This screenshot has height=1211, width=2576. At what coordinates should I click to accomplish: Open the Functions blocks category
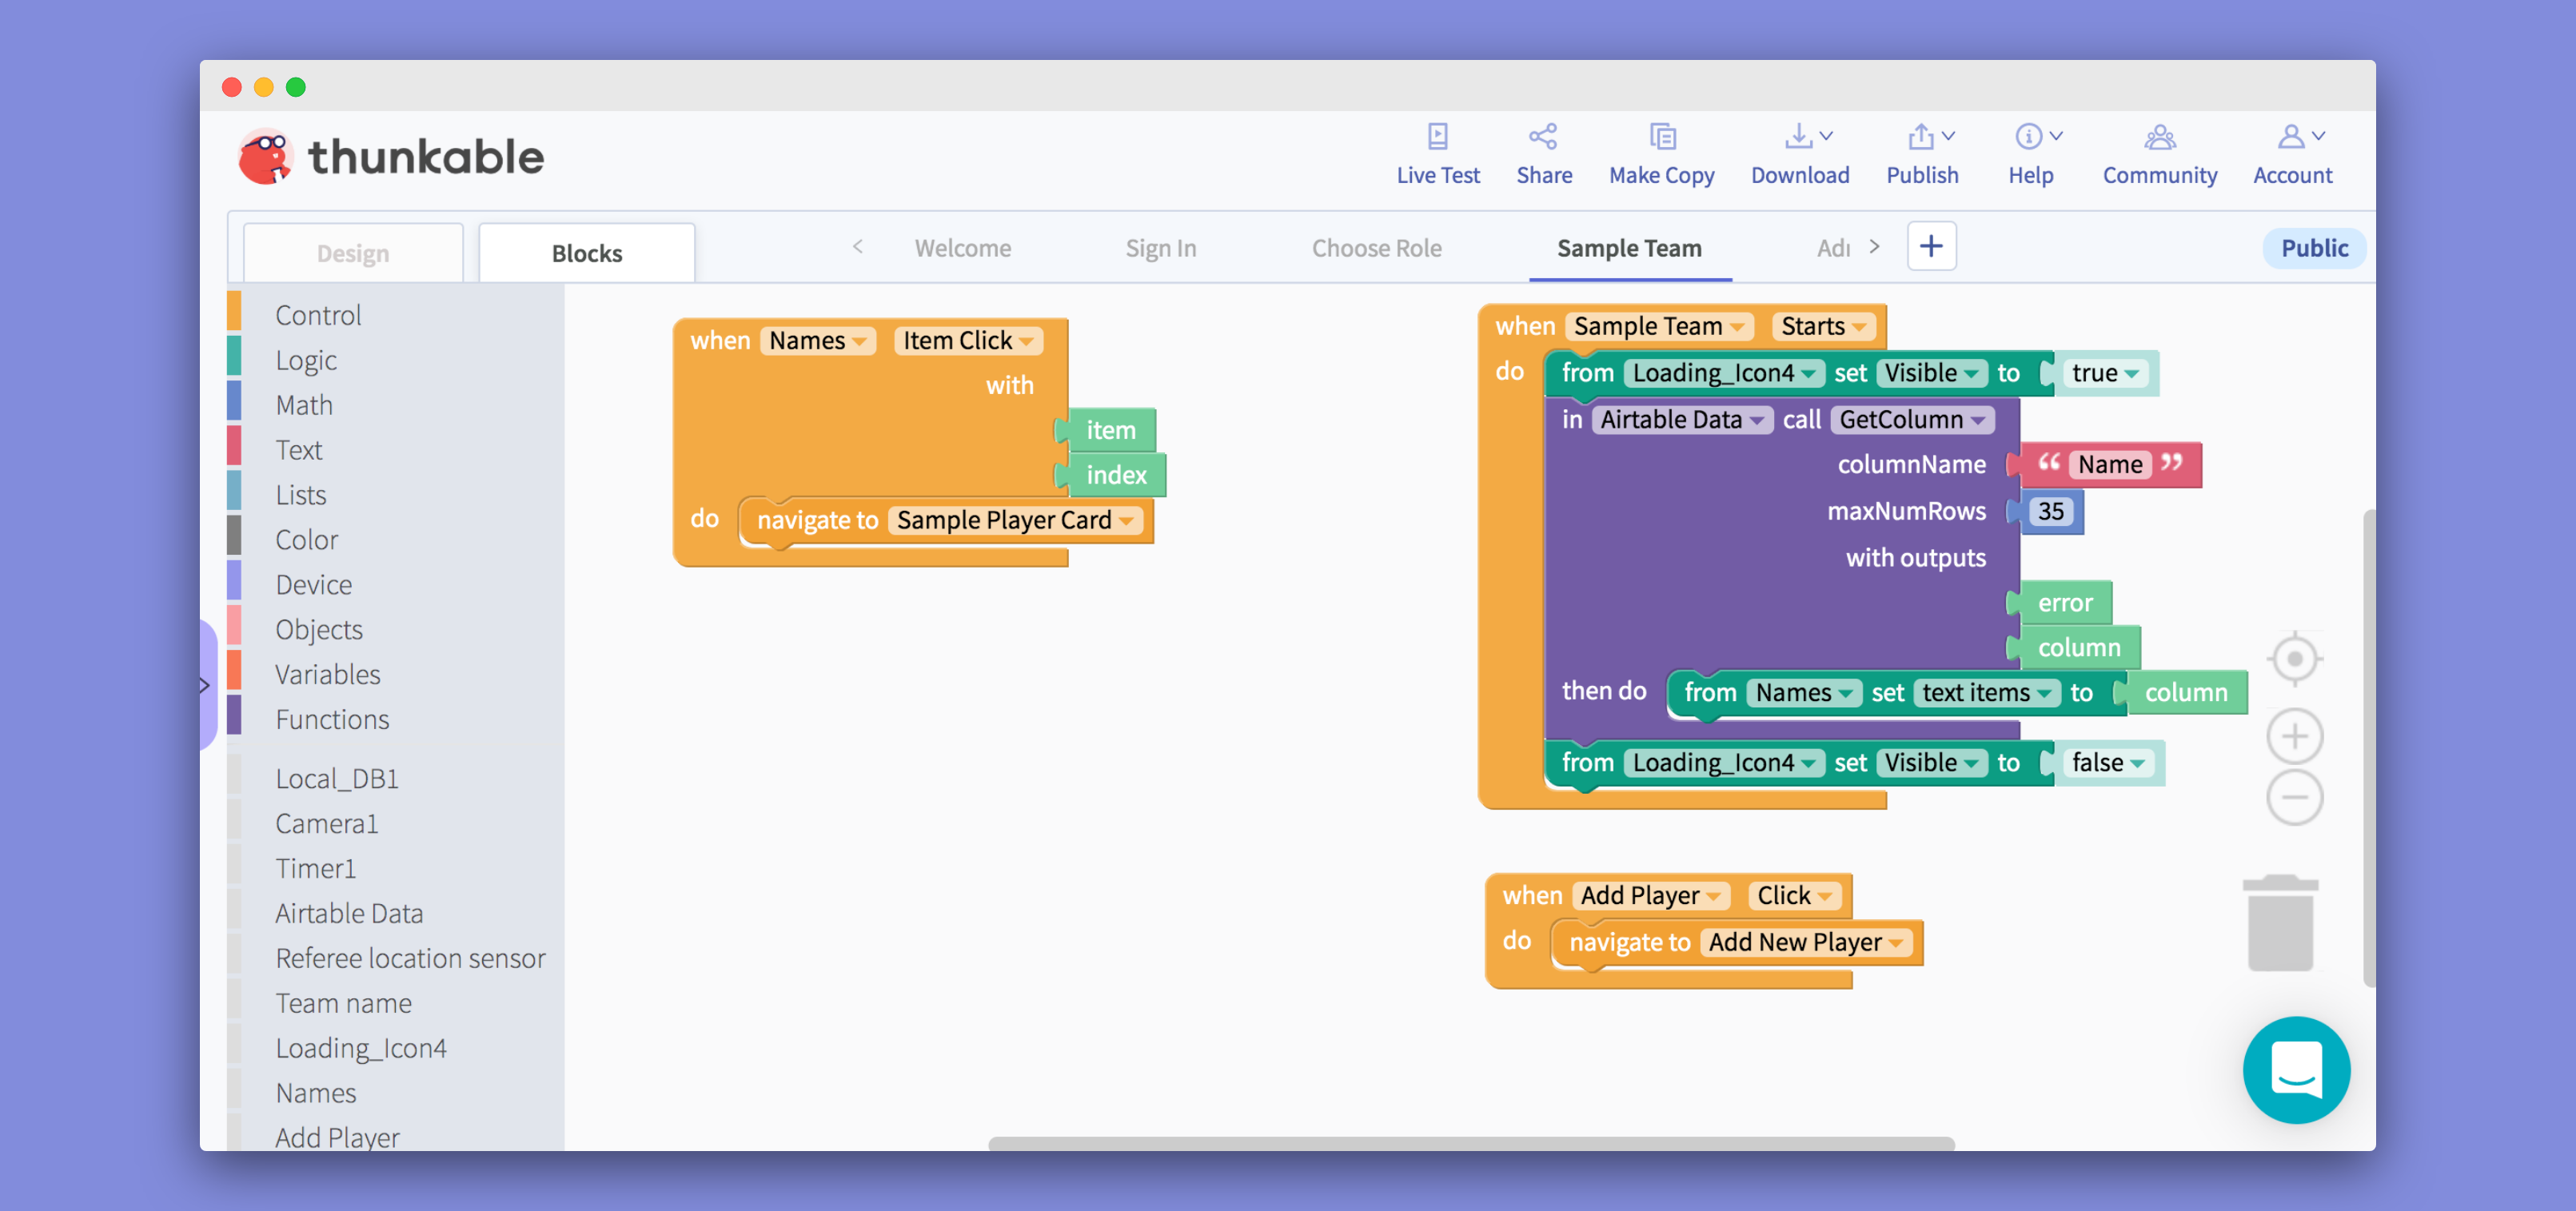click(x=332, y=720)
